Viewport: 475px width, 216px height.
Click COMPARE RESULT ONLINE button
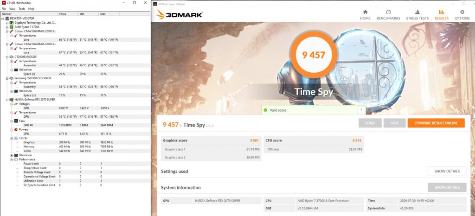click(x=436, y=123)
